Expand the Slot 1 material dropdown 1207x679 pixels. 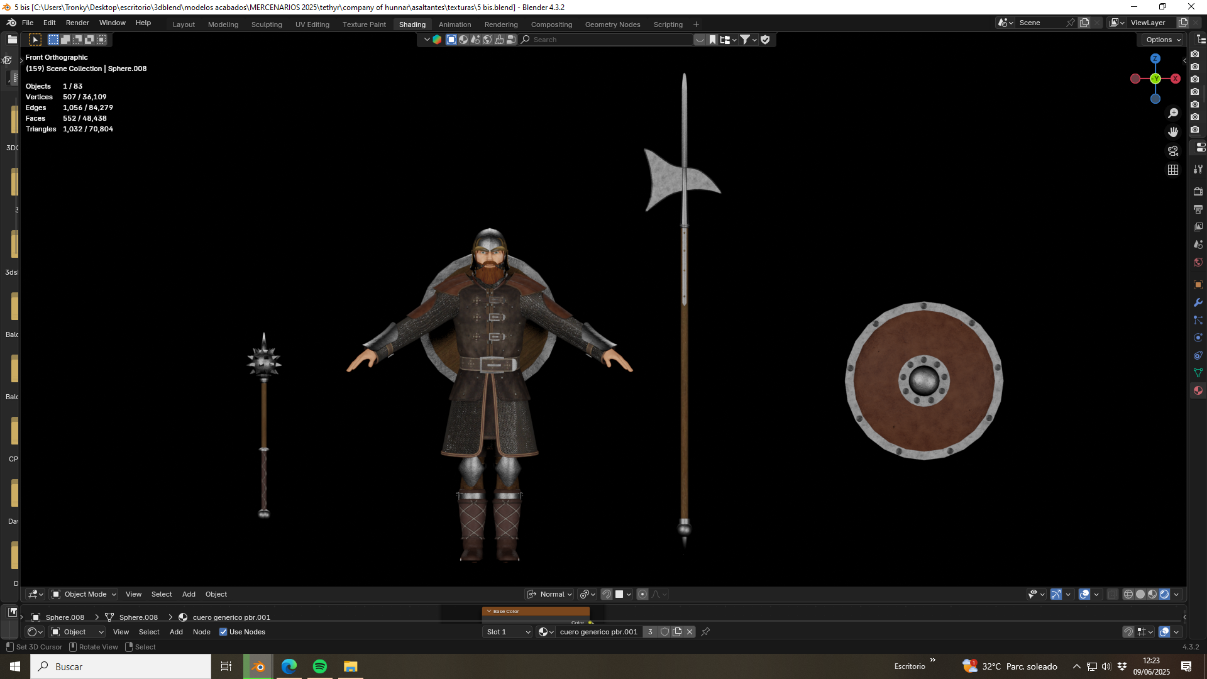(x=508, y=632)
